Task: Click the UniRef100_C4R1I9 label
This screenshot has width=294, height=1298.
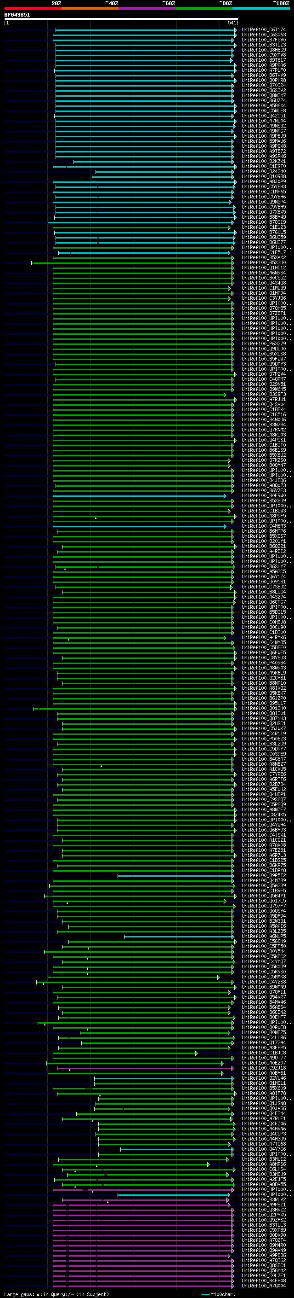Action: 263,733
